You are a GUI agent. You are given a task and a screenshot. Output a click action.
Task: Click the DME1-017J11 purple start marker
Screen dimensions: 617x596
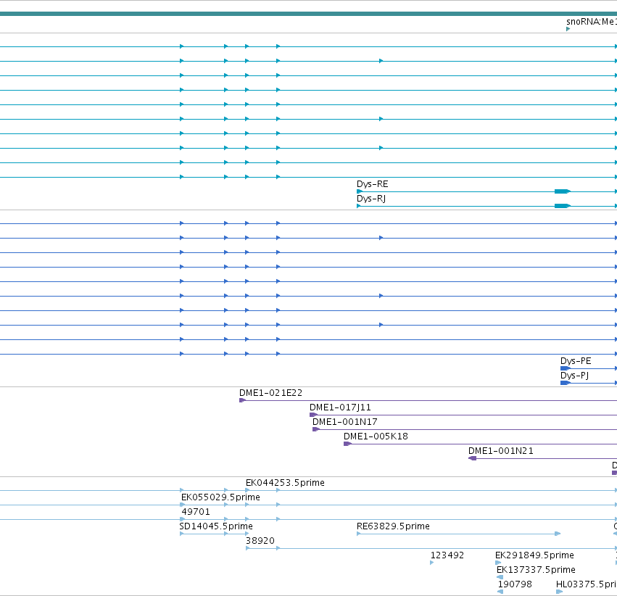pyautogui.click(x=313, y=415)
